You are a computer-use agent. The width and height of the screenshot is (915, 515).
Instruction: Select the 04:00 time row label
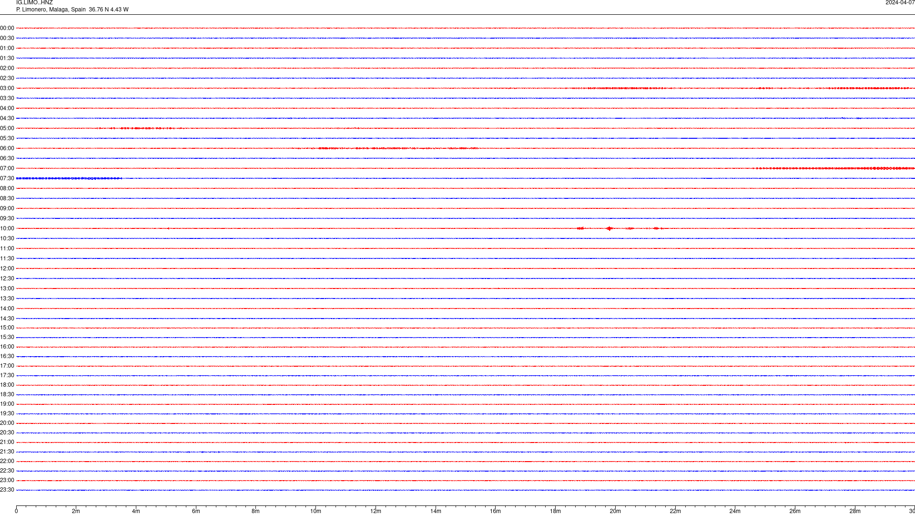(x=7, y=108)
